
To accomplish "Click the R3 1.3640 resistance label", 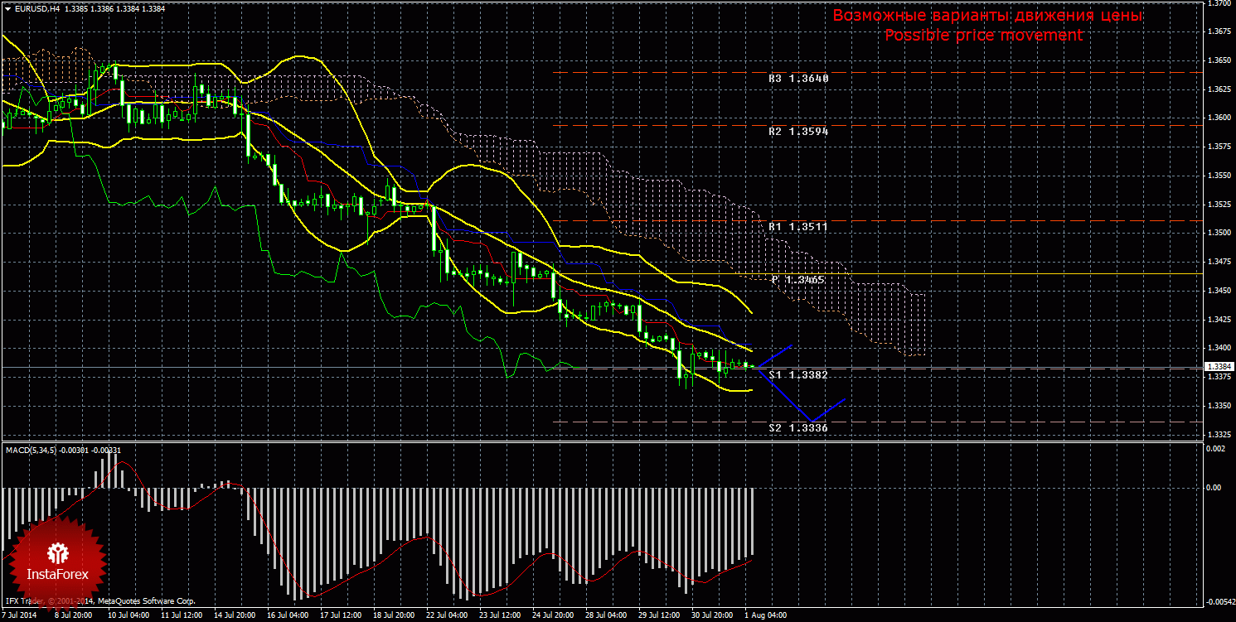I will coord(798,79).
